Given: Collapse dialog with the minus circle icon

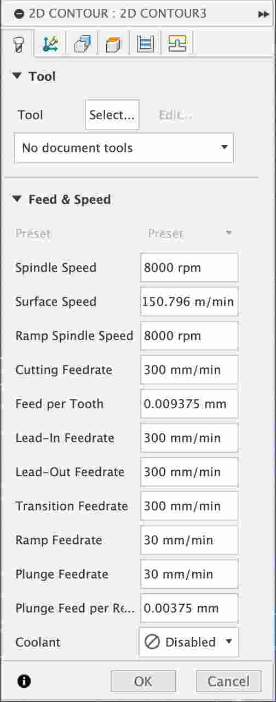Looking at the screenshot, I should [20, 14].
